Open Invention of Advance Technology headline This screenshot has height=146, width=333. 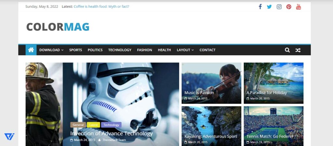[x=112, y=133]
